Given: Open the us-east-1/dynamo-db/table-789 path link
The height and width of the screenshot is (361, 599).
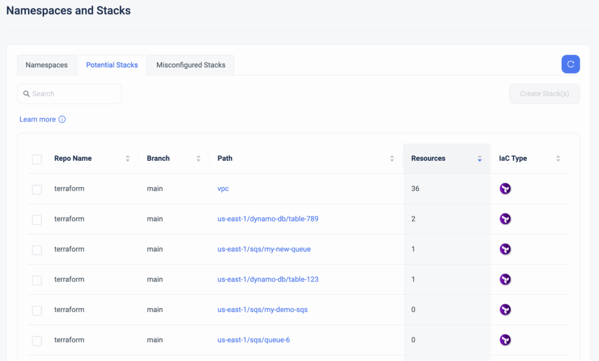Looking at the screenshot, I should [x=268, y=219].
